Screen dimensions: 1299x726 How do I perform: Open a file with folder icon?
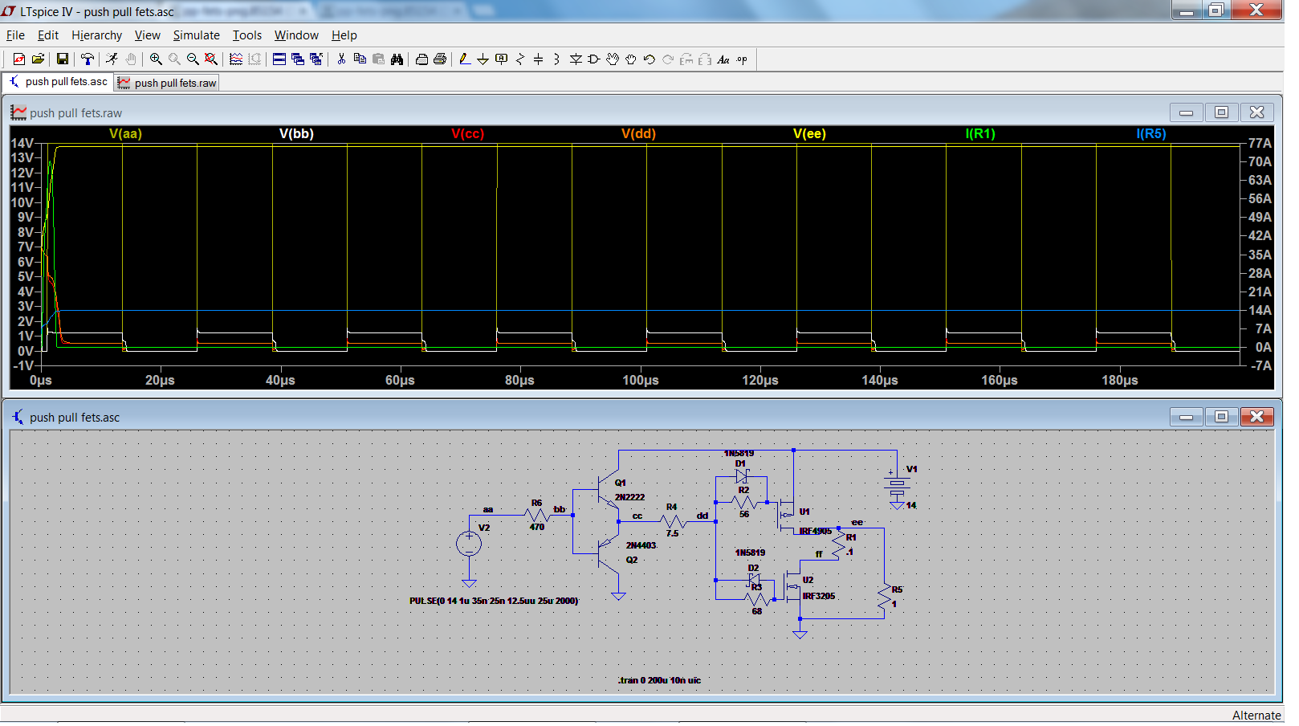tap(38, 59)
